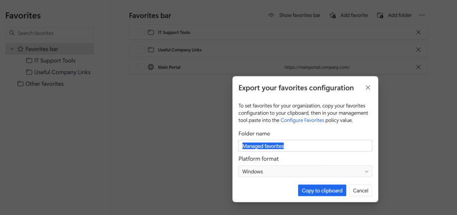This screenshot has width=457, height=215.
Task: Click tree folder icon for IT Support Tools
Action: (x=29, y=61)
